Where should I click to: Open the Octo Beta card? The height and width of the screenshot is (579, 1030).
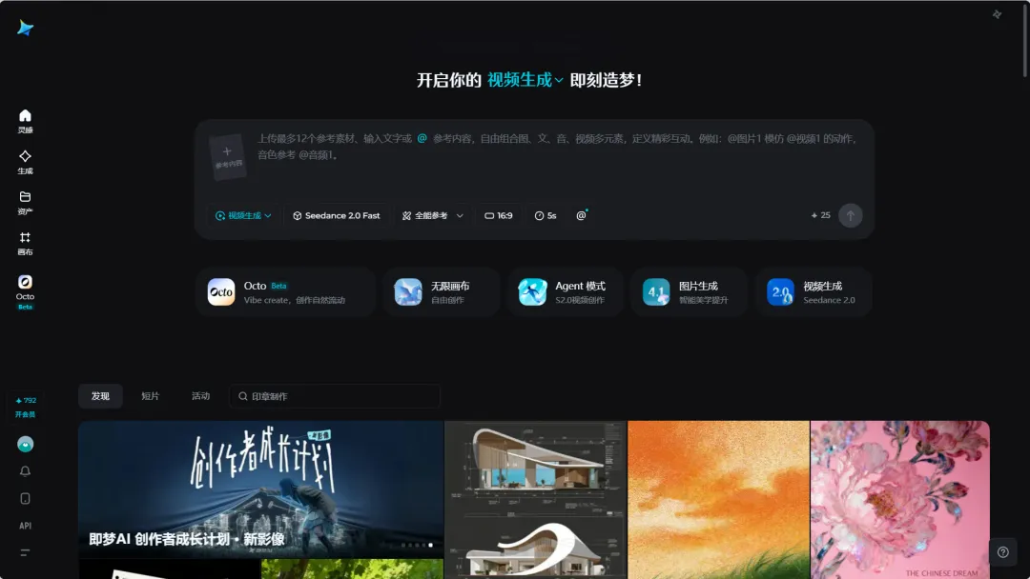pos(285,292)
